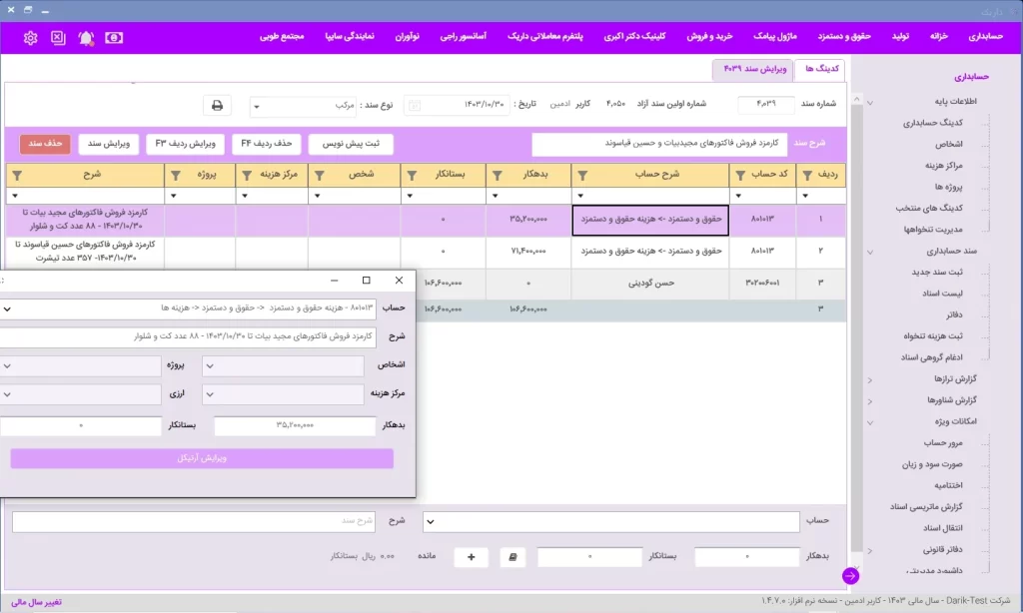Screen dimensions: 1023x613
Task: Expand the دفاتر قانونی section
Action: (x=870, y=550)
